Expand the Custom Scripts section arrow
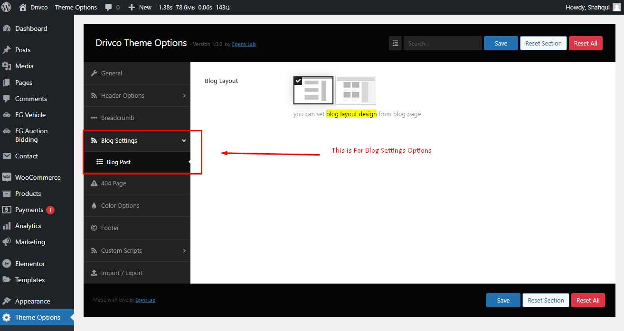 click(x=184, y=250)
